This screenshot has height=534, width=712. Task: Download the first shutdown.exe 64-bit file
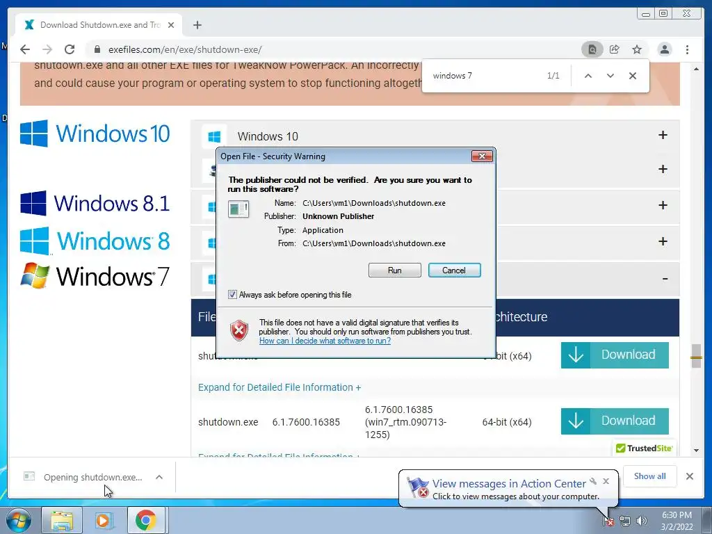click(x=615, y=355)
